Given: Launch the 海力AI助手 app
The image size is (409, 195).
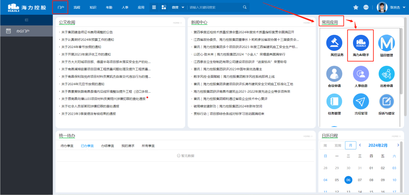Looking at the screenshot, I should pos(361,42).
